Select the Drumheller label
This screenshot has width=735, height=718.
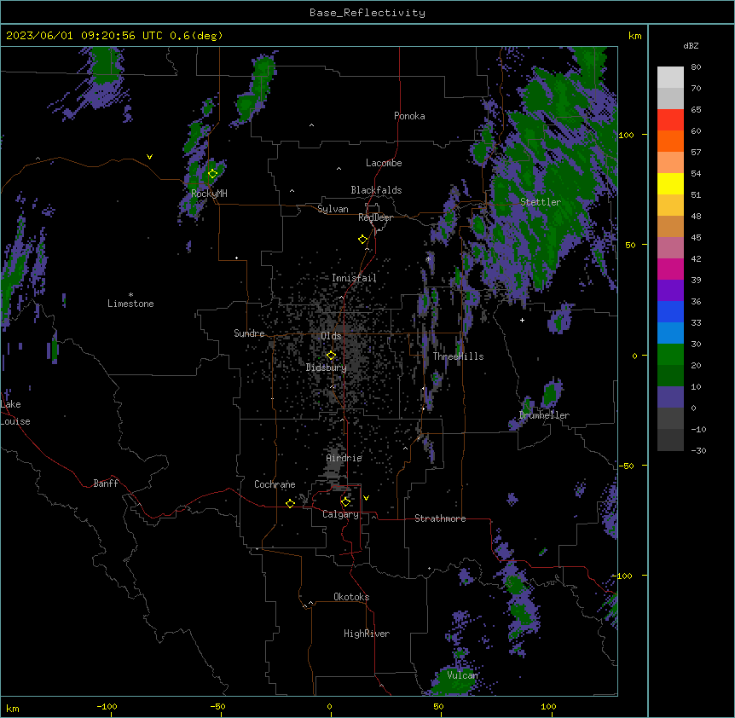(x=544, y=415)
